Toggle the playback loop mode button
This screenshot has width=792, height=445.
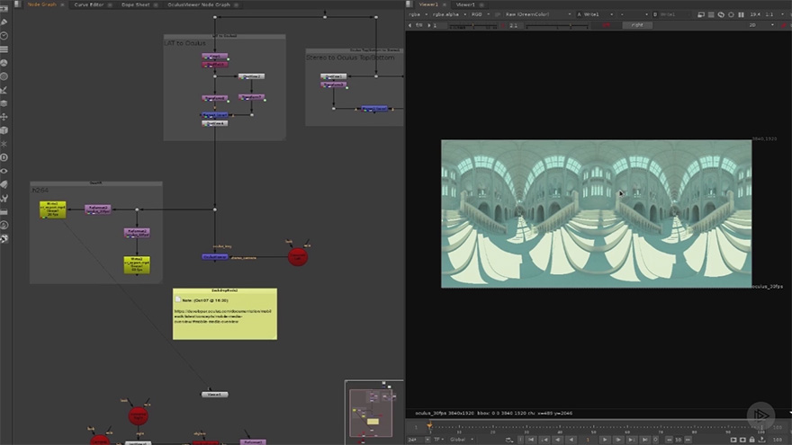point(509,440)
